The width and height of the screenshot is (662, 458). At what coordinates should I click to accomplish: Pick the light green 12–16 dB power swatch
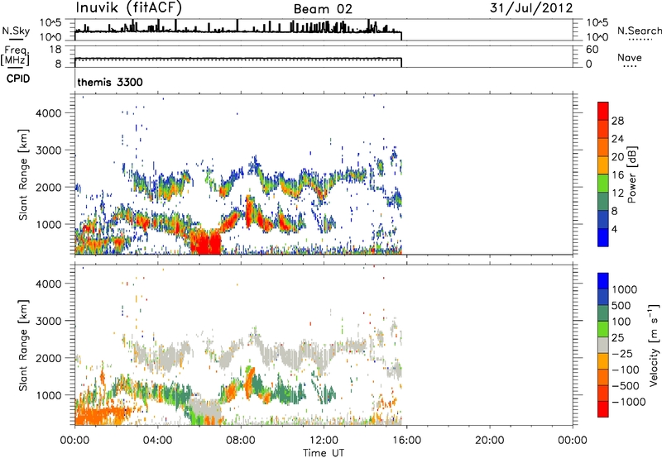click(x=603, y=184)
